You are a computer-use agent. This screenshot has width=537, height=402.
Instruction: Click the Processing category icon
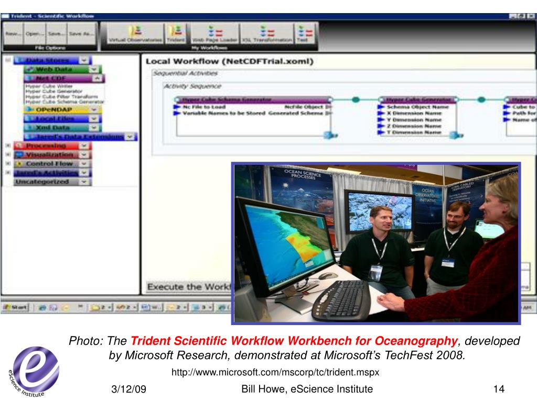tap(19, 146)
